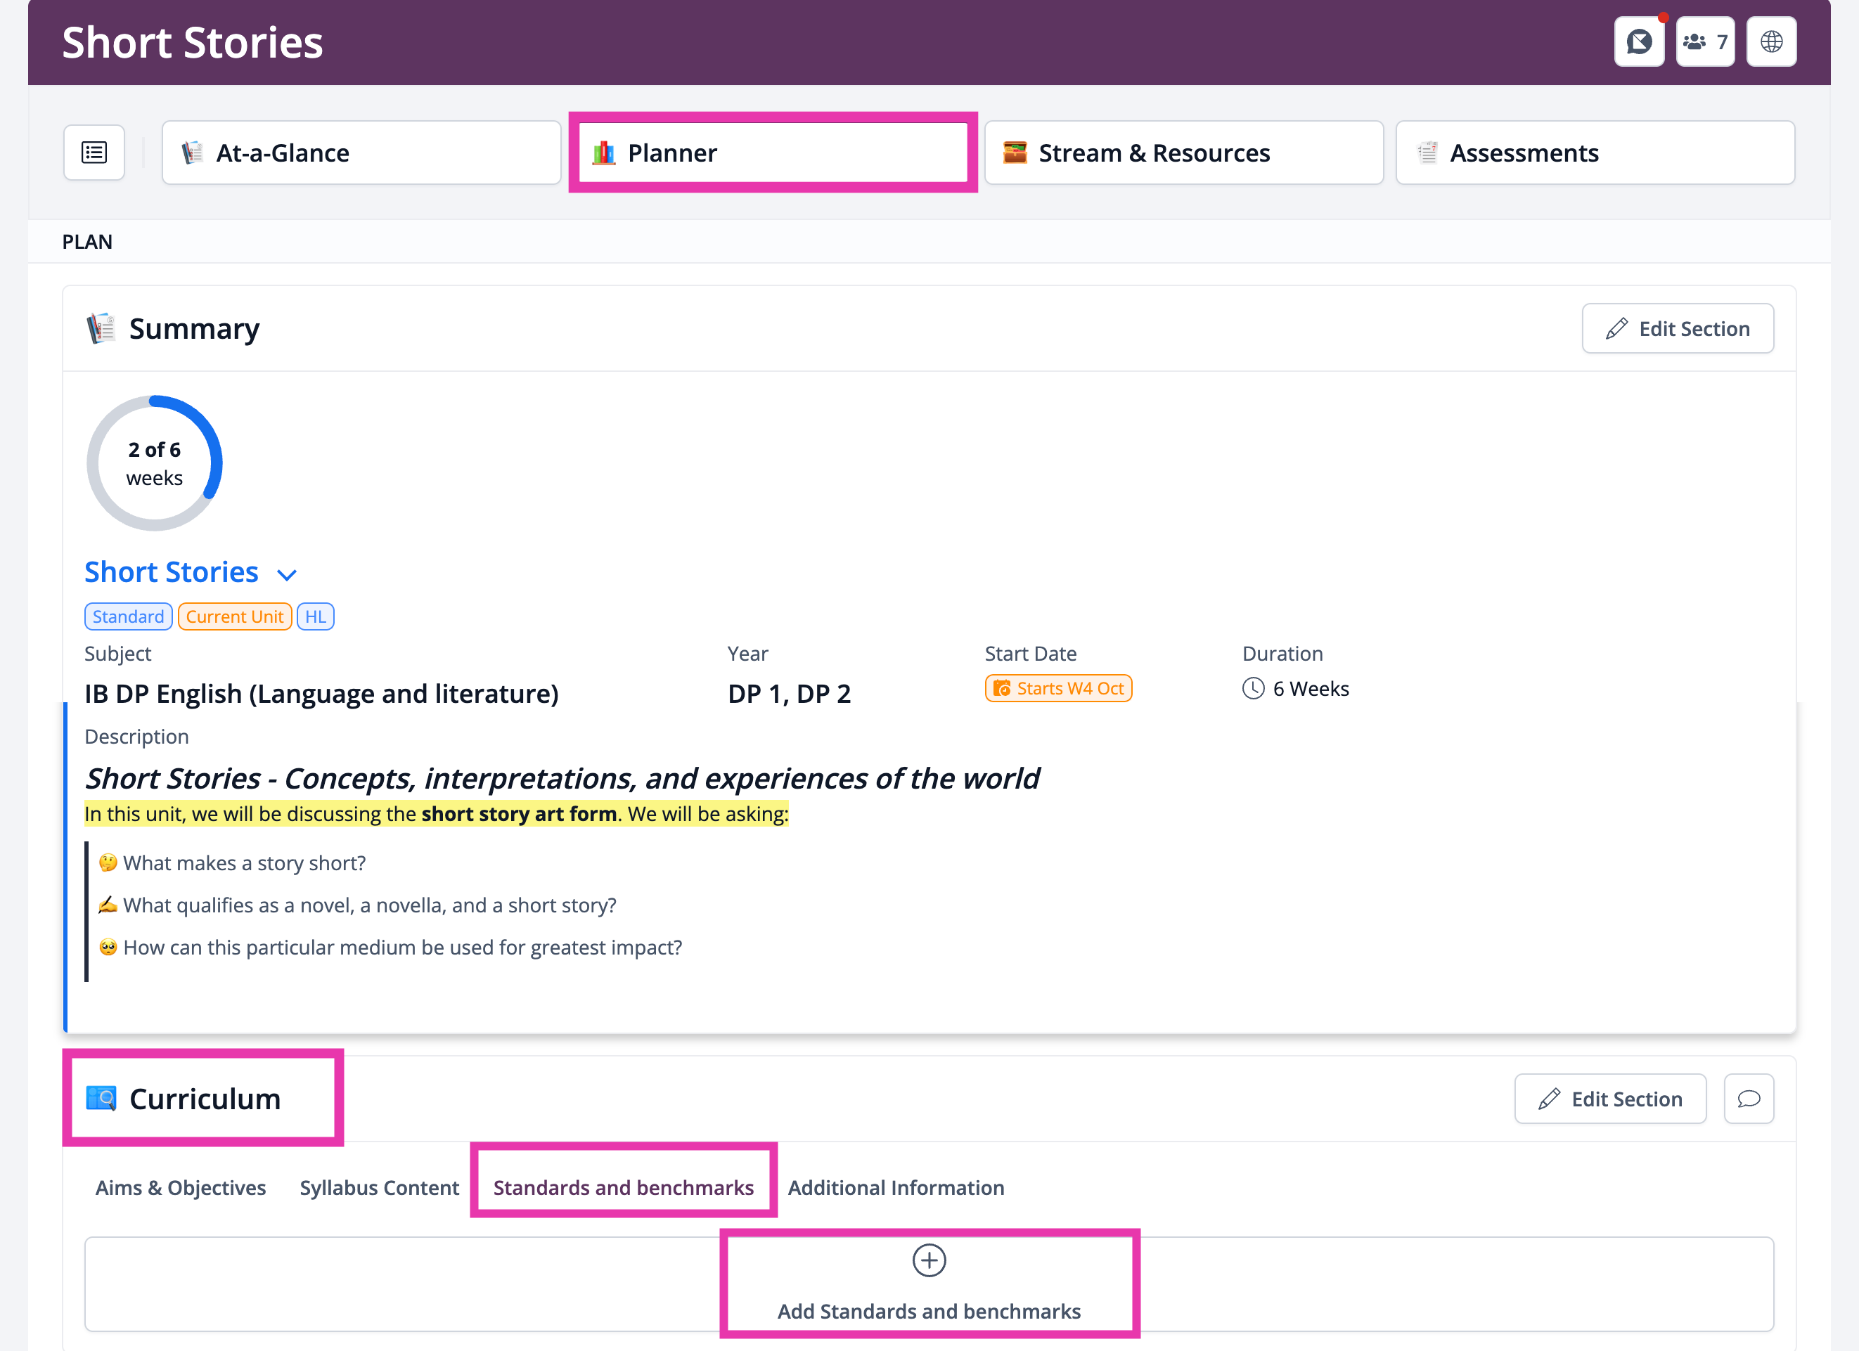Click the text 'IB DP English (Language and literature)'
The image size is (1859, 1351).
point(321,694)
